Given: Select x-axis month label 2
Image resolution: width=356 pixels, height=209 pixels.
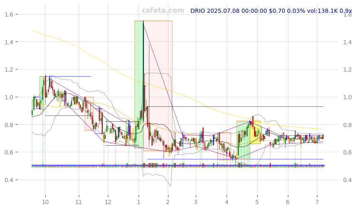Looking at the screenshot, I should (x=168, y=202).
